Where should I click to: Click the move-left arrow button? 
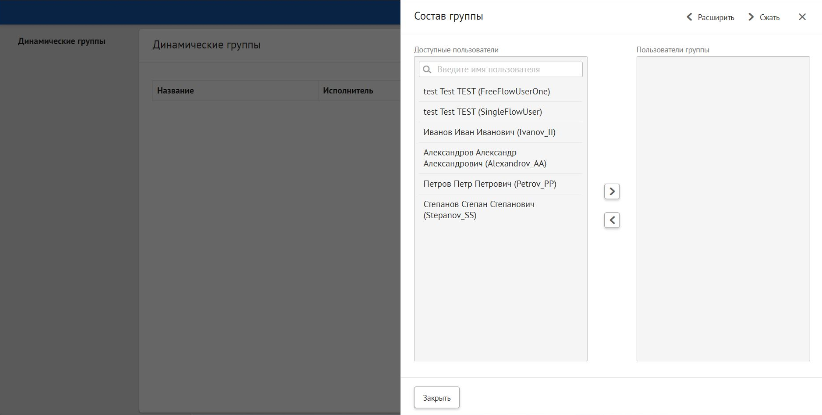[x=612, y=220]
